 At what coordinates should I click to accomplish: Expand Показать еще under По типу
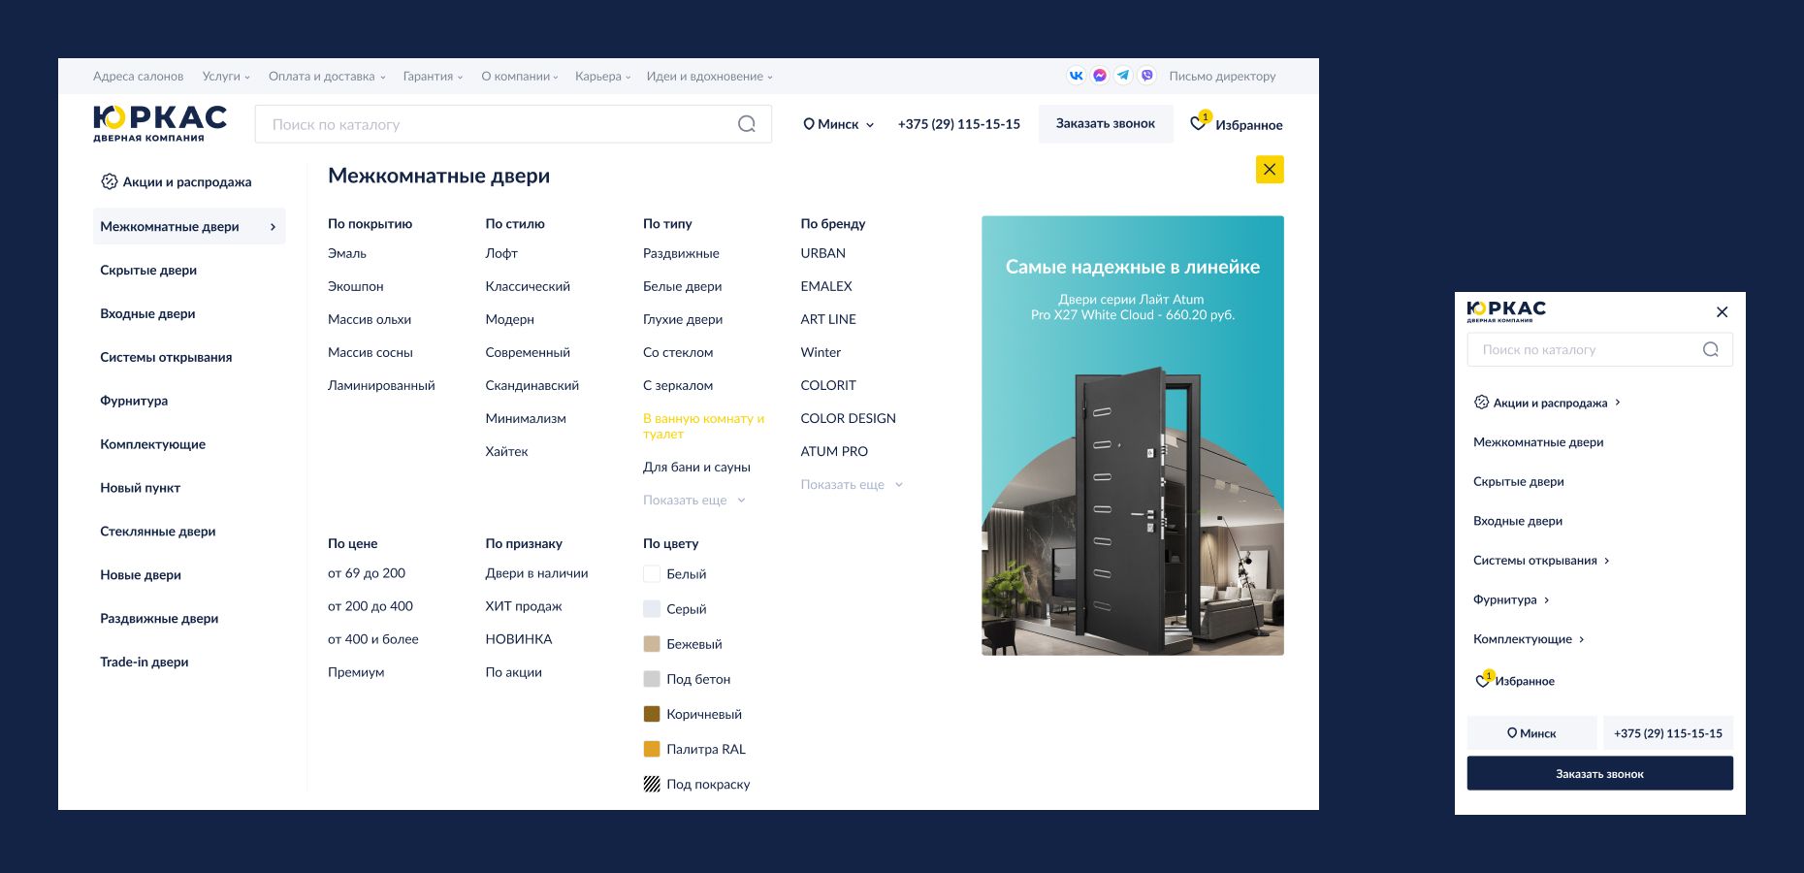693,501
